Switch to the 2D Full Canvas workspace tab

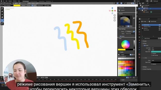click(34, 1)
